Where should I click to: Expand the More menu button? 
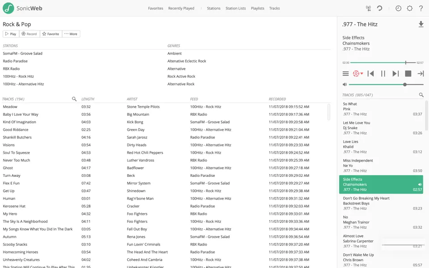click(71, 34)
